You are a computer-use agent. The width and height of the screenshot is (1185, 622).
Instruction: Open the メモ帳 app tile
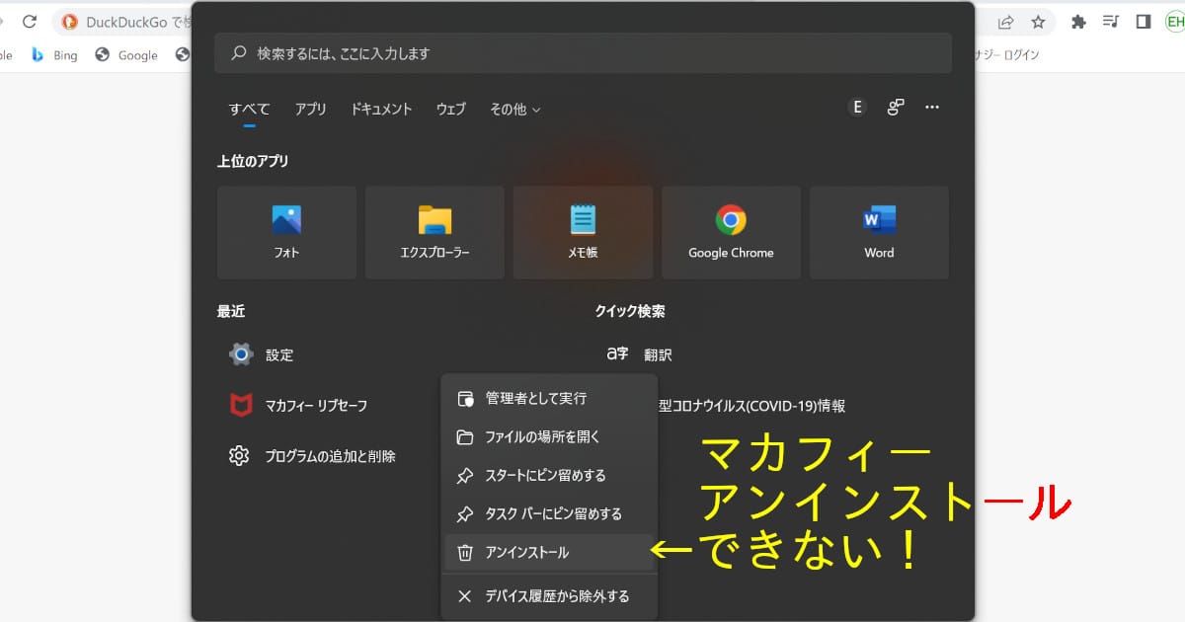(583, 232)
